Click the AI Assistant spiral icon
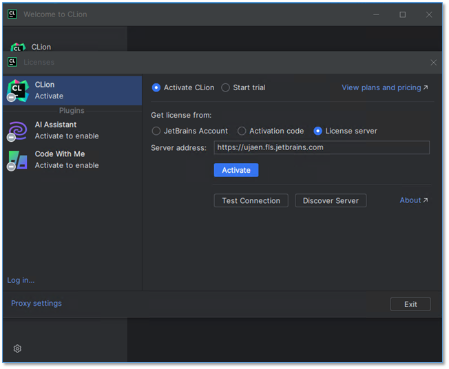 point(18,131)
